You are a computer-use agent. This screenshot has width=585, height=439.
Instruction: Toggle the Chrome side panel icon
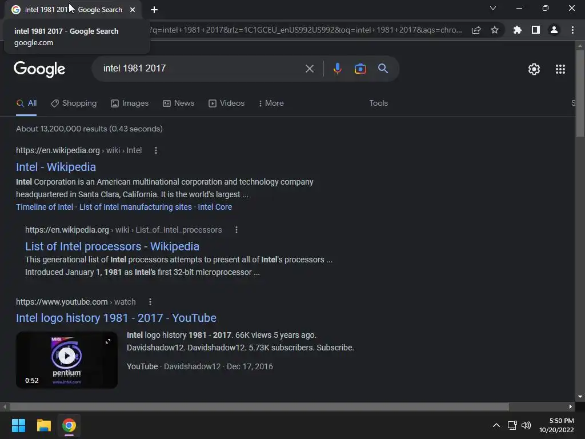(x=535, y=30)
